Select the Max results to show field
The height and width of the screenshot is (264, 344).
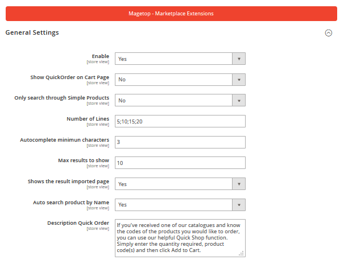(x=180, y=163)
